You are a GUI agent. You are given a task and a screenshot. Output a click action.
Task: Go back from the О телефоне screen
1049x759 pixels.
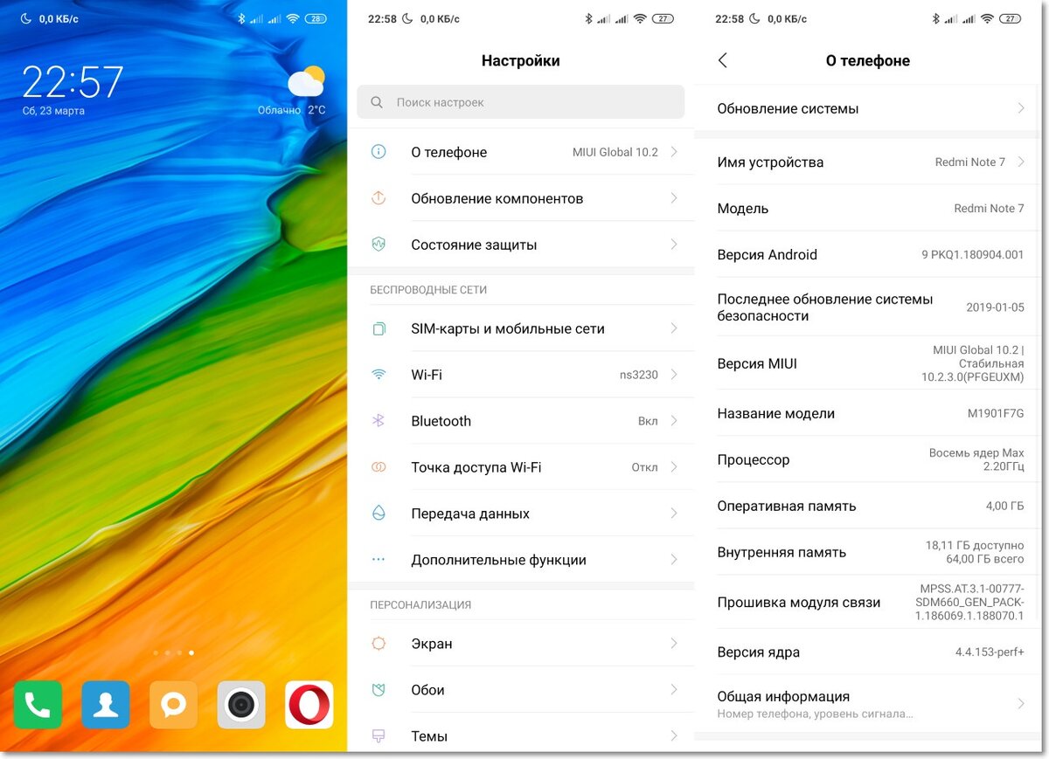722,60
